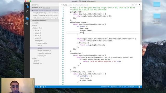Click the webcam video thumbnail

[18, 86]
